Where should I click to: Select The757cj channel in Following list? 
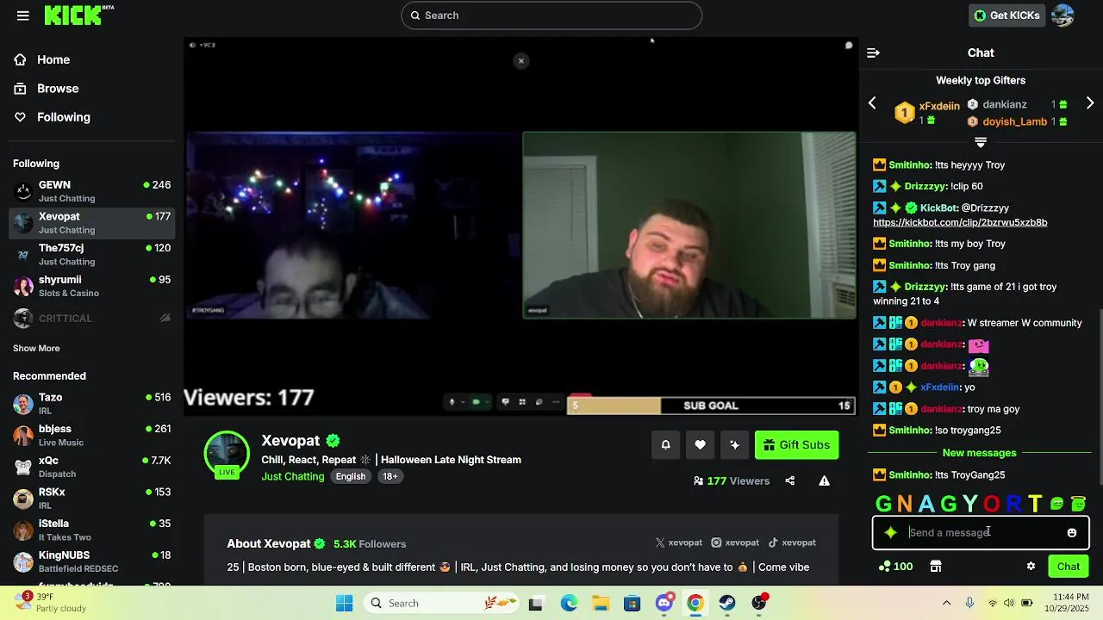tap(92, 254)
